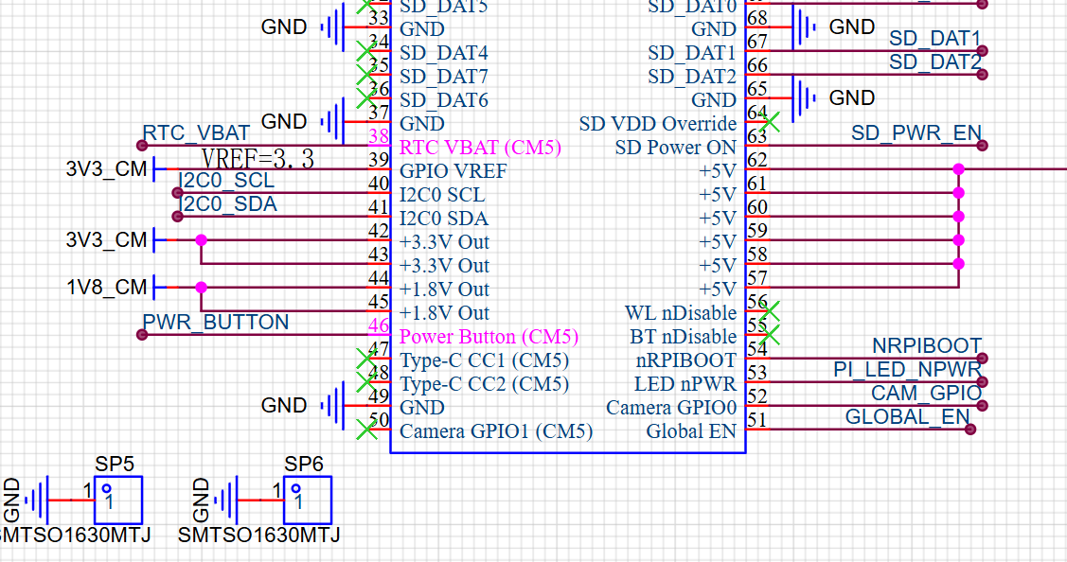Image resolution: width=1067 pixels, height=562 pixels.
Task: Select the SP5 designator label
Action: click(x=115, y=464)
